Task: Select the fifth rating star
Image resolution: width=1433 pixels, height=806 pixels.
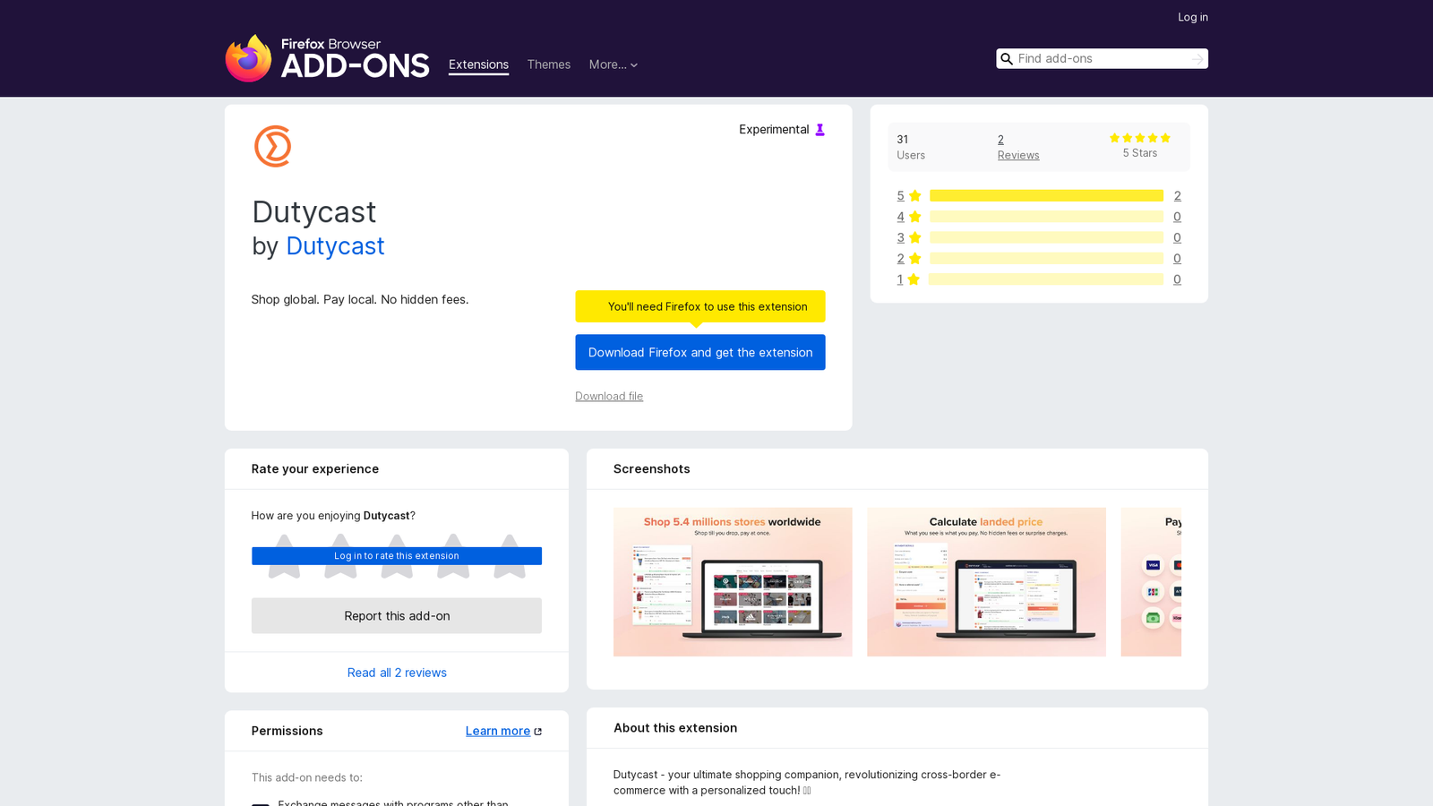Action: 510,556
